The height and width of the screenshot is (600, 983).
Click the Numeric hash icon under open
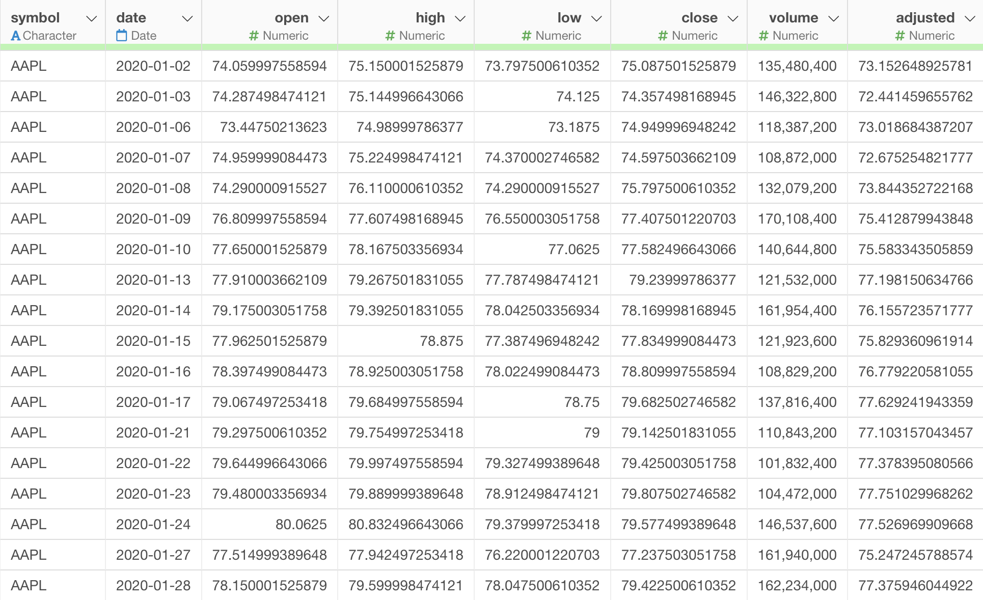coord(254,36)
